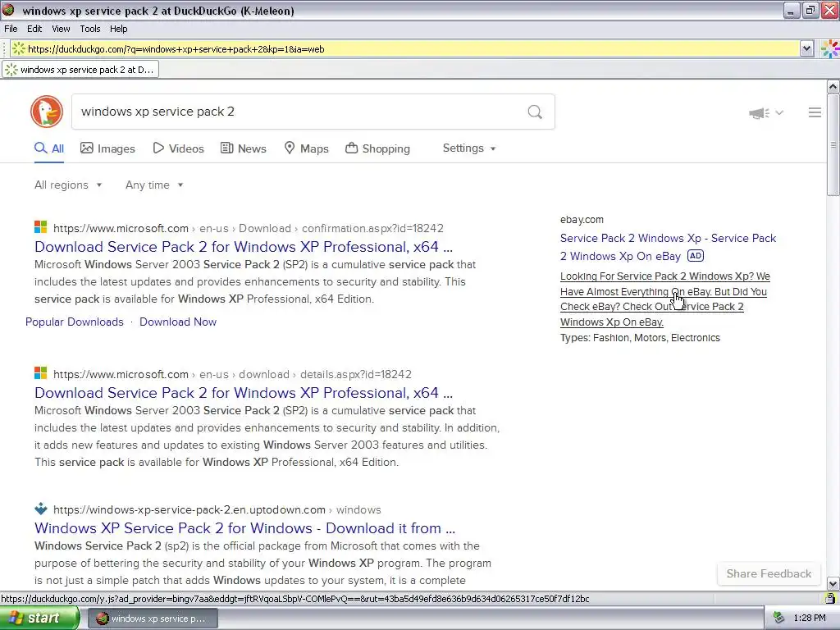Click the search magnifier icon in search box
The width and height of the screenshot is (840, 630).
pos(535,112)
